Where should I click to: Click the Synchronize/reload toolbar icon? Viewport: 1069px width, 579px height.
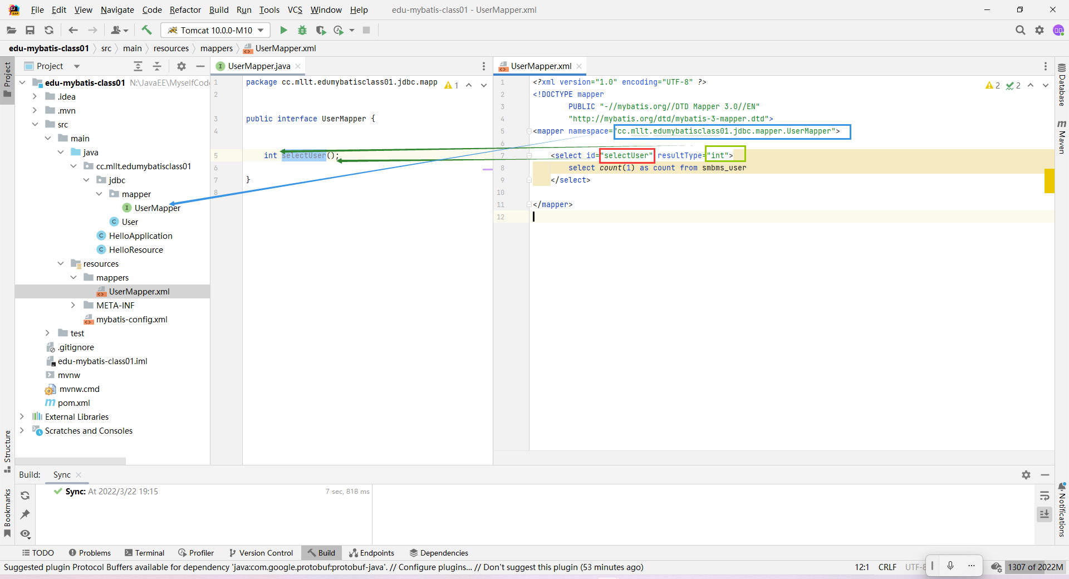[x=49, y=30]
